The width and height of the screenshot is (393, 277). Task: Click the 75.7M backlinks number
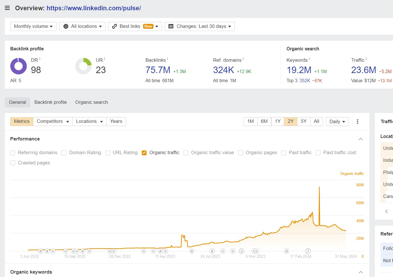tap(158, 70)
